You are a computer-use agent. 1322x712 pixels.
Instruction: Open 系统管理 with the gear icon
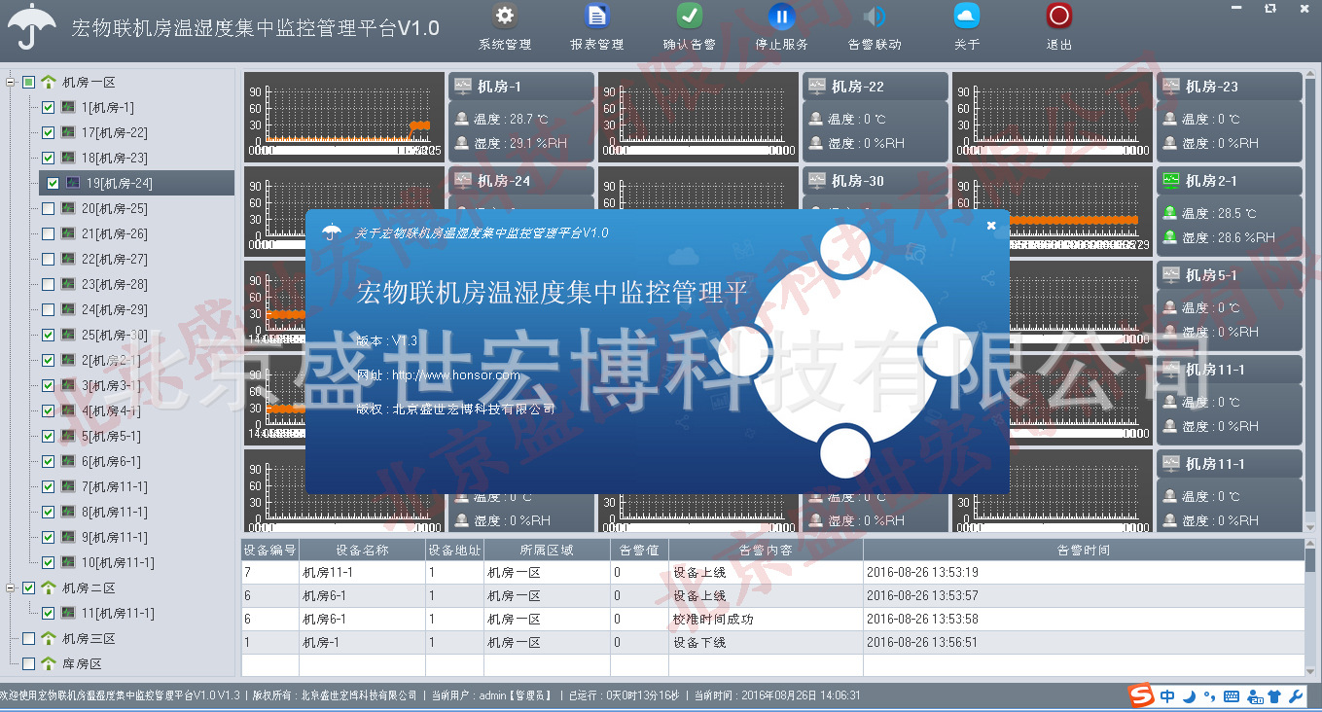(x=503, y=16)
